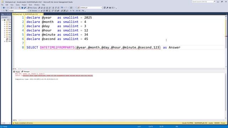The image size is (228, 128).
Task: Click the parse query checkmark icon
Action: [x=42, y=11]
